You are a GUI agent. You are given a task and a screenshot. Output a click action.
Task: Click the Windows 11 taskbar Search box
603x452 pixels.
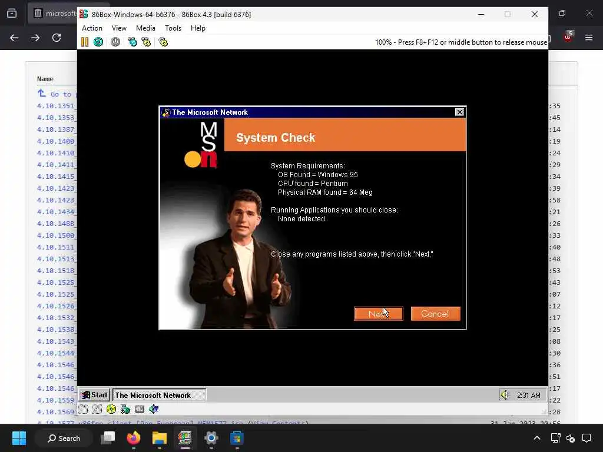(x=64, y=438)
